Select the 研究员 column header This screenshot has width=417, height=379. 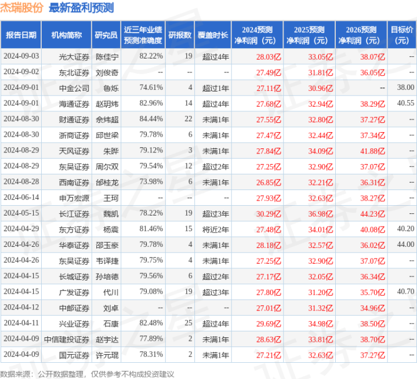[x=106, y=35]
